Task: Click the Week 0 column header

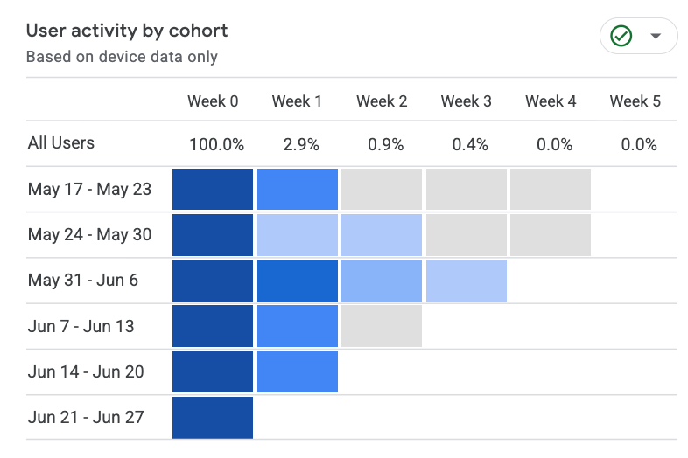Action: (x=213, y=101)
